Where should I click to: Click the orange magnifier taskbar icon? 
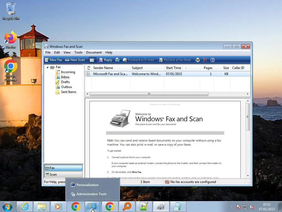click(x=127, y=206)
